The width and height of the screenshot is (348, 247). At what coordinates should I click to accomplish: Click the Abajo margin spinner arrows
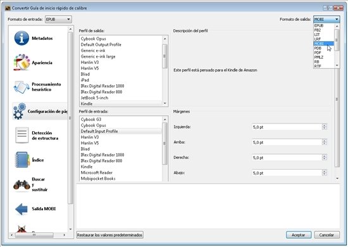325,173
